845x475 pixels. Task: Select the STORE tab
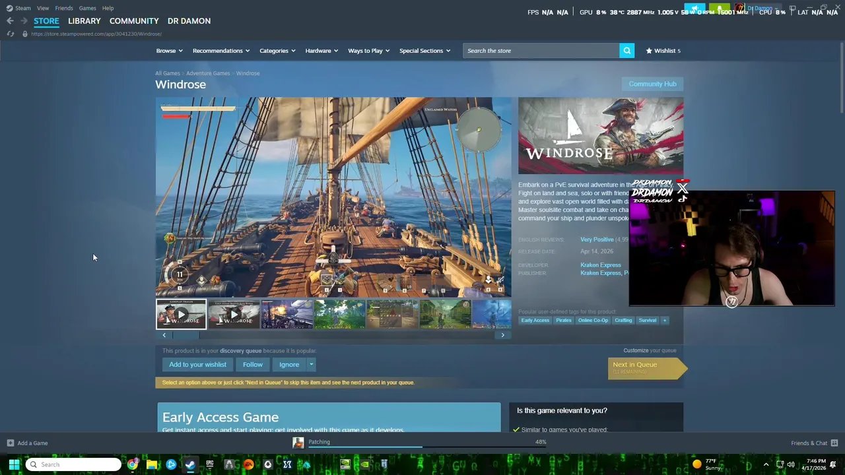coord(46,21)
